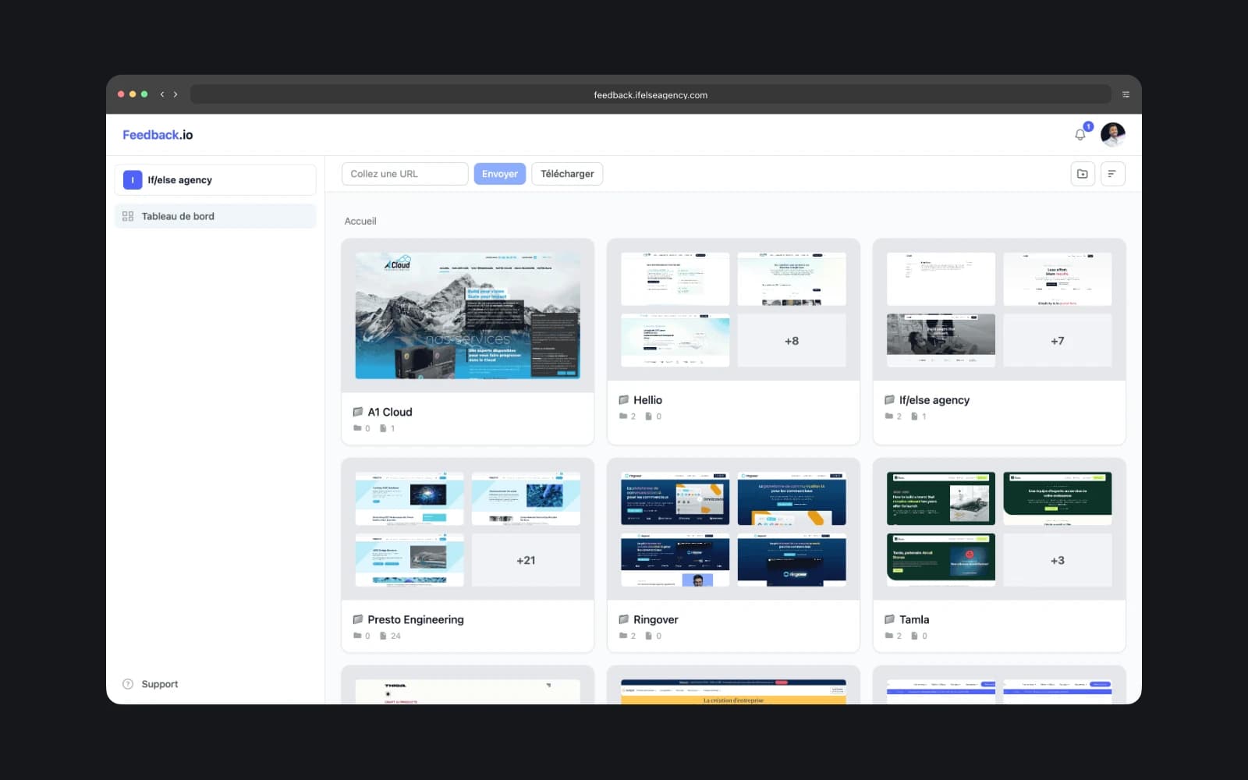The image size is (1248, 780).
Task: Open the user profile avatar
Action: click(x=1113, y=134)
